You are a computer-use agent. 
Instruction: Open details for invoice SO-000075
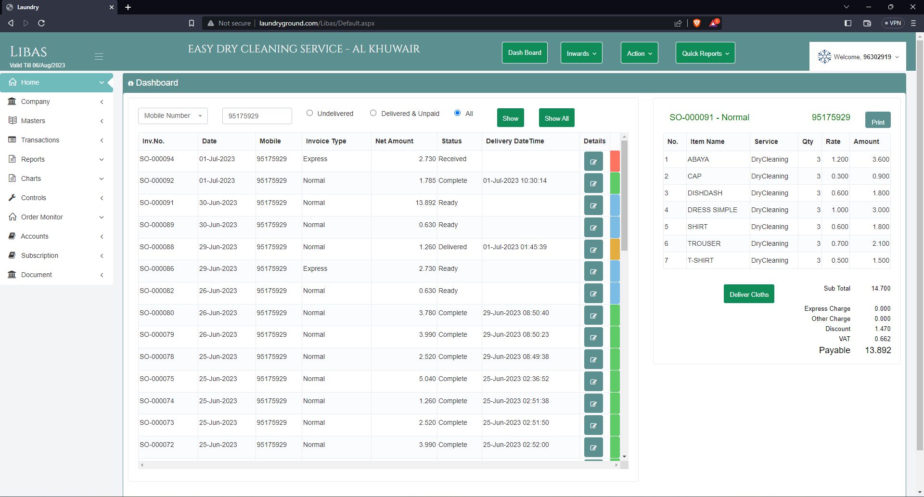pos(593,382)
